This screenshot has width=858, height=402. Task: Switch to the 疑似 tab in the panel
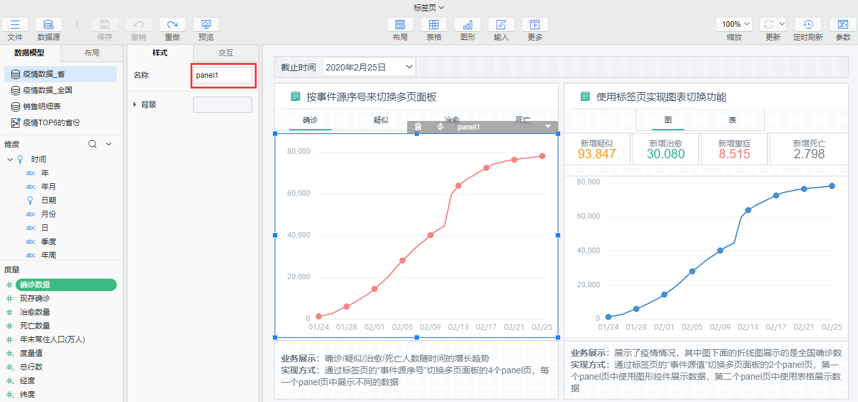(381, 120)
